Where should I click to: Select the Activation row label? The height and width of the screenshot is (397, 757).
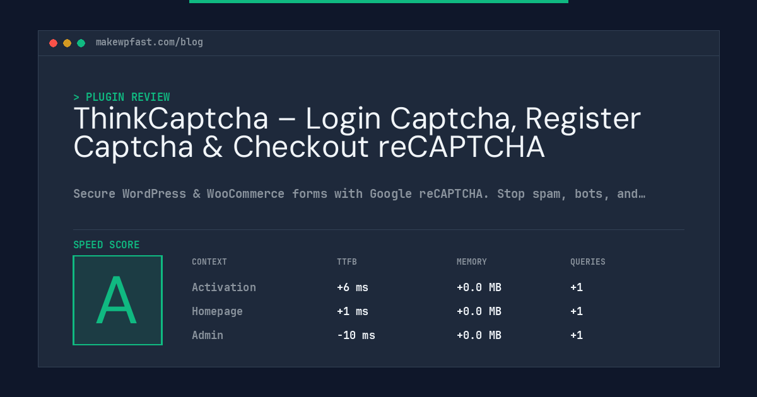(224, 287)
